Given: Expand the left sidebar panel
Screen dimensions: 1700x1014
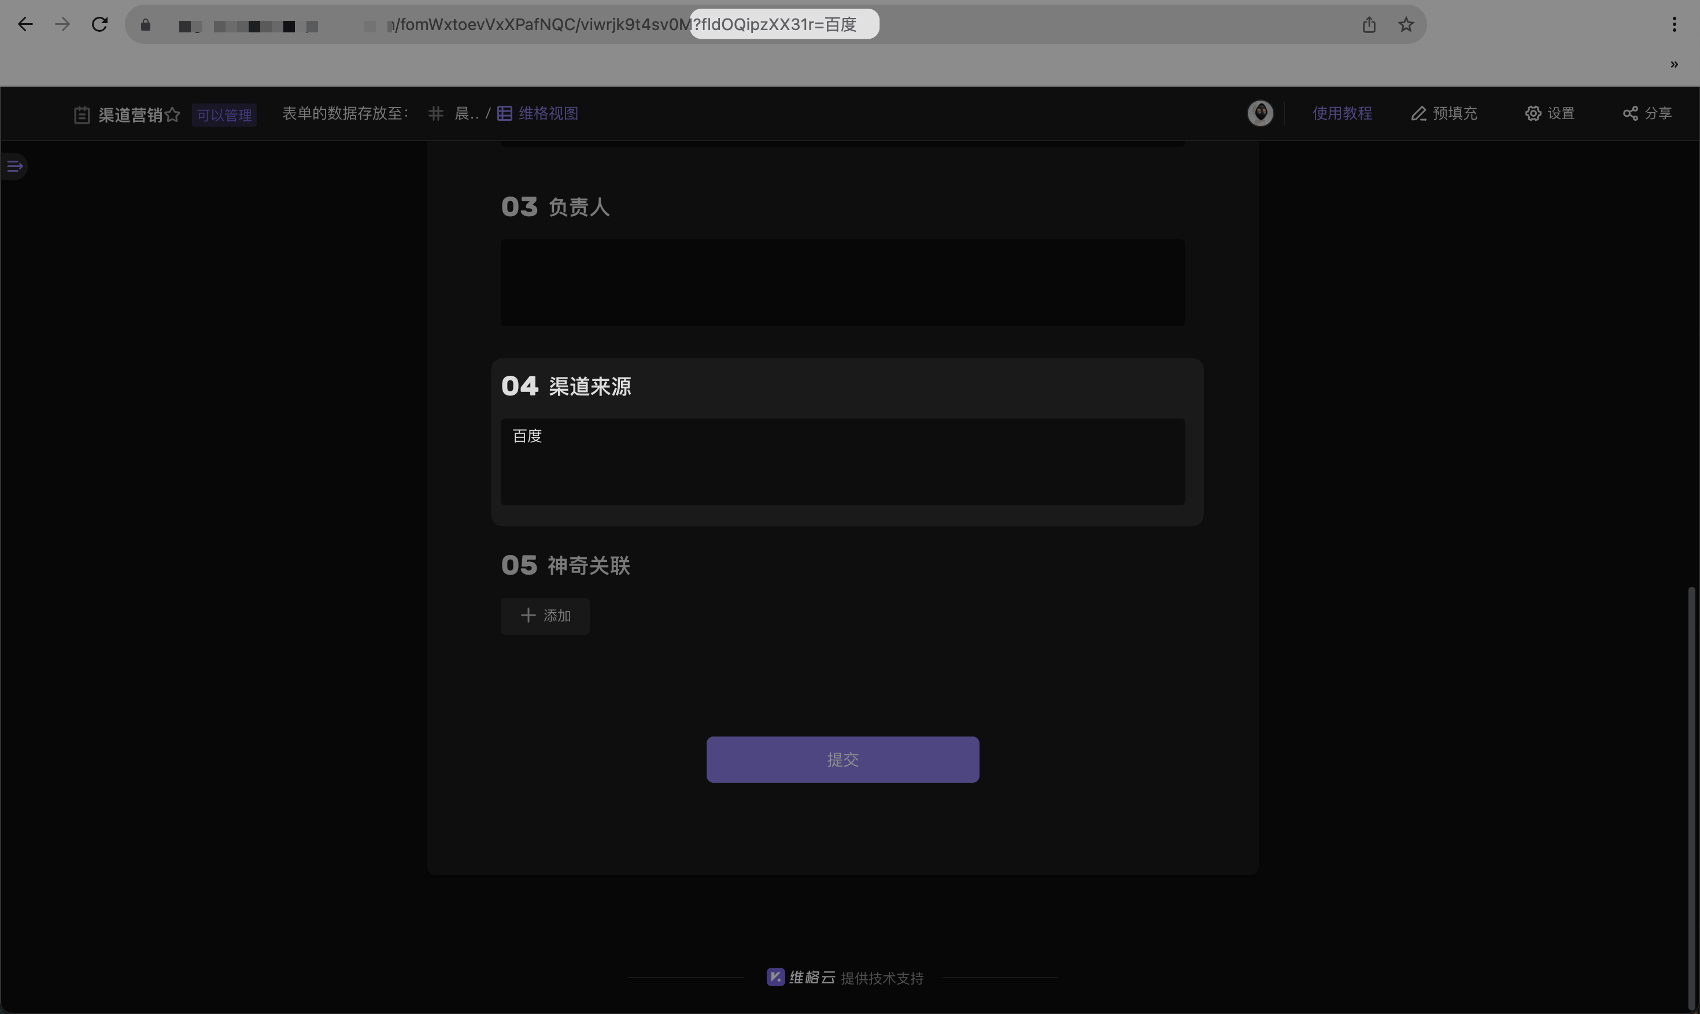Looking at the screenshot, I should click(x=14, y=166).
